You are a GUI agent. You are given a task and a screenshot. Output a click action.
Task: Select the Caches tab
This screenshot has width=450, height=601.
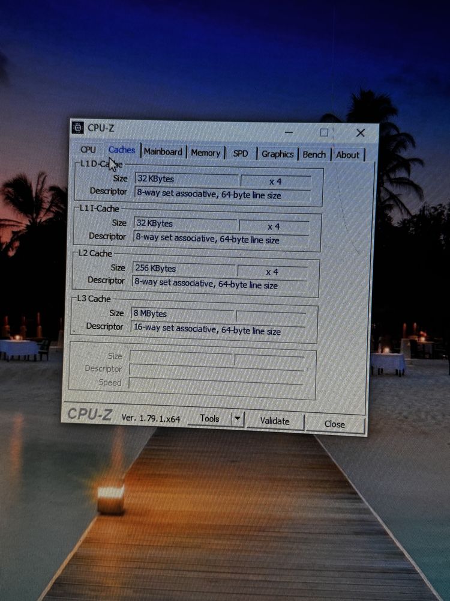click(122, 150)
